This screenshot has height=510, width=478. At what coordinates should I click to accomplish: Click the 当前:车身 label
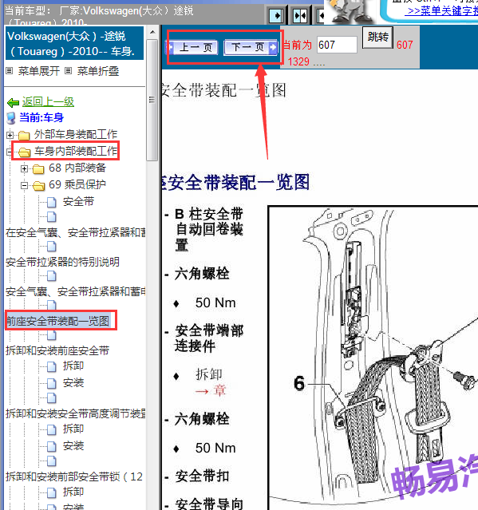click(41, 117)
